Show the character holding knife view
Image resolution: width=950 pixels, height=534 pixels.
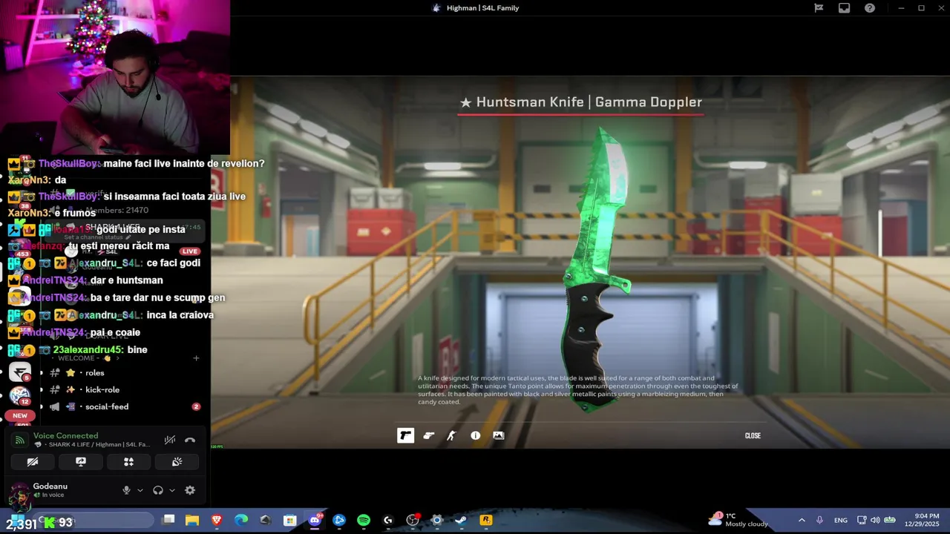click(x=451, y=435)
